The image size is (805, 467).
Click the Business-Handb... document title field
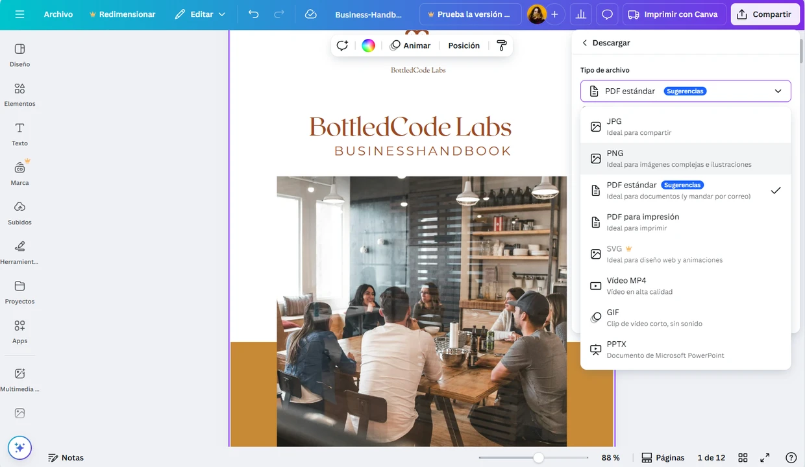pyautogui.click(x=369, y=14)
